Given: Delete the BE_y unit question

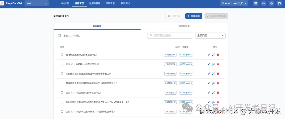Looking at the screenshot, I should [x=218, y=55].
